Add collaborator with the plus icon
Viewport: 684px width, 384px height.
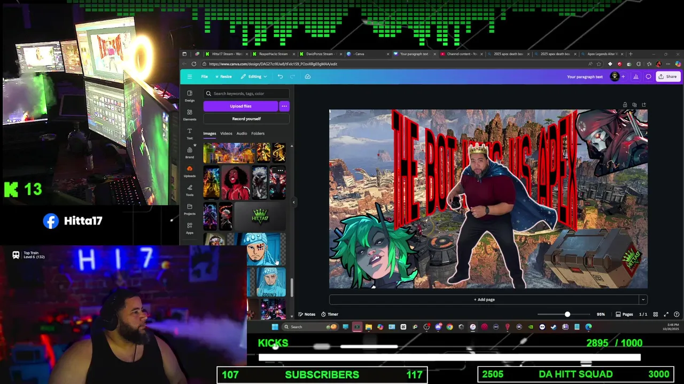(x=623, y=76)
